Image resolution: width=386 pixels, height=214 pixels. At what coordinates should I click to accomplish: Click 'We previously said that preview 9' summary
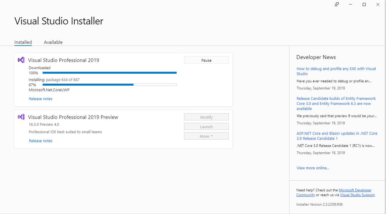coord(336,116)
